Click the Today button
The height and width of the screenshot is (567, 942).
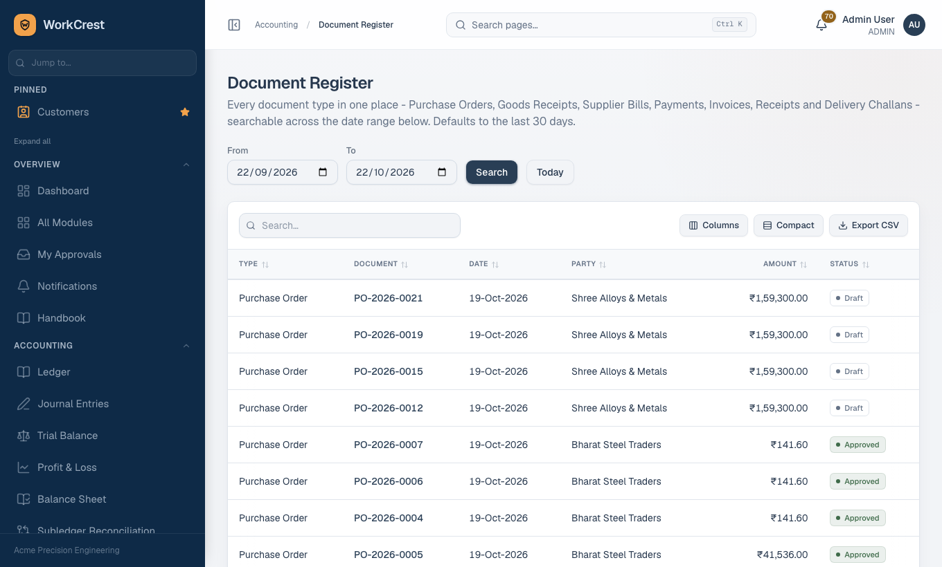click(550, 172)
